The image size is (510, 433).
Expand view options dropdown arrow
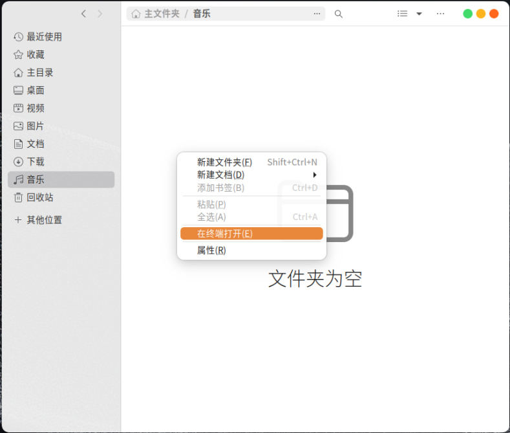coord(419,14)
